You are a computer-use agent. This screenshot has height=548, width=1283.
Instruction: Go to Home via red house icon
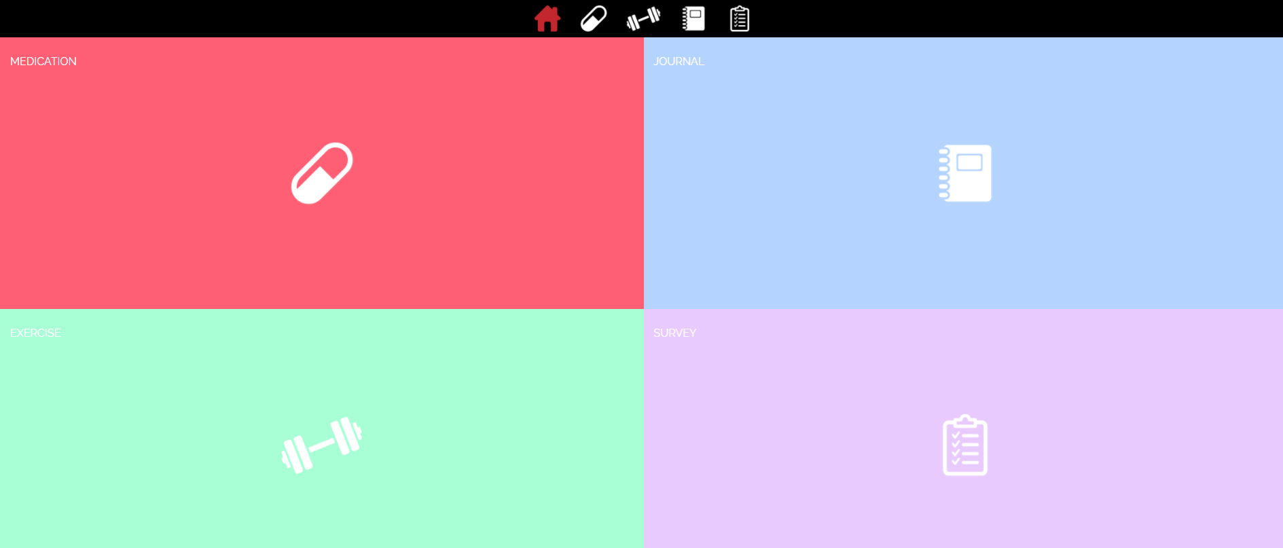tap(547, 19)
